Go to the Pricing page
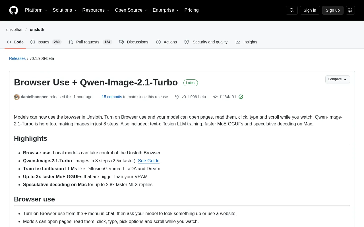This screenshot has width=364, height=227. click(191, 10)
